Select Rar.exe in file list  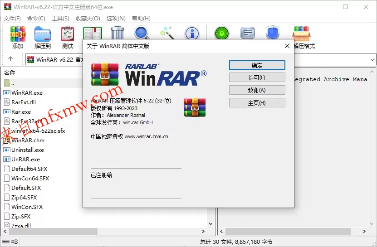(21, 112)
